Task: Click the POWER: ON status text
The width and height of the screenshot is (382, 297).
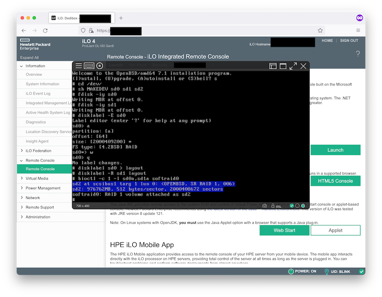Action: [306, 271]
